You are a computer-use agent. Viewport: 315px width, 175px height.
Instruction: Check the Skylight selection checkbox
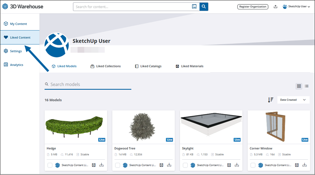[x=185, y=165]
